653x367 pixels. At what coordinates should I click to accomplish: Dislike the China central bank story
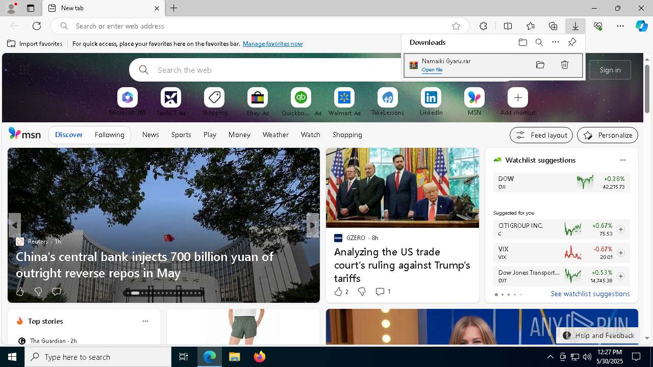click(38, 292)
